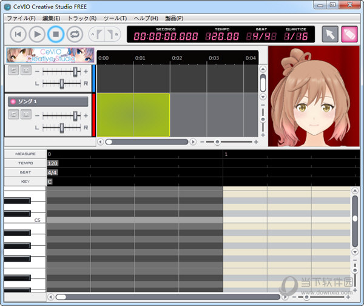The width and height of the screenshot is (364, 306).
Task: Open the BEAT time signature display
Action: [257, 36]
